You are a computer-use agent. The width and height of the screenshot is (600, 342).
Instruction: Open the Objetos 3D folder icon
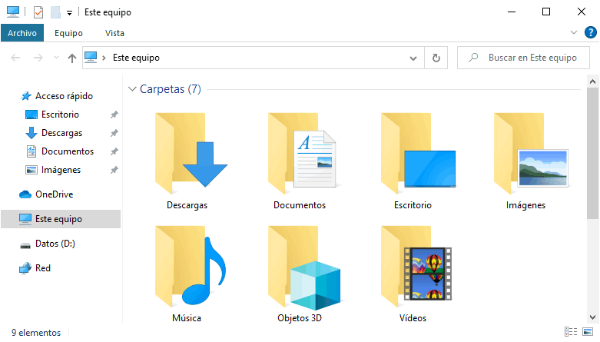tap(304, 267)
